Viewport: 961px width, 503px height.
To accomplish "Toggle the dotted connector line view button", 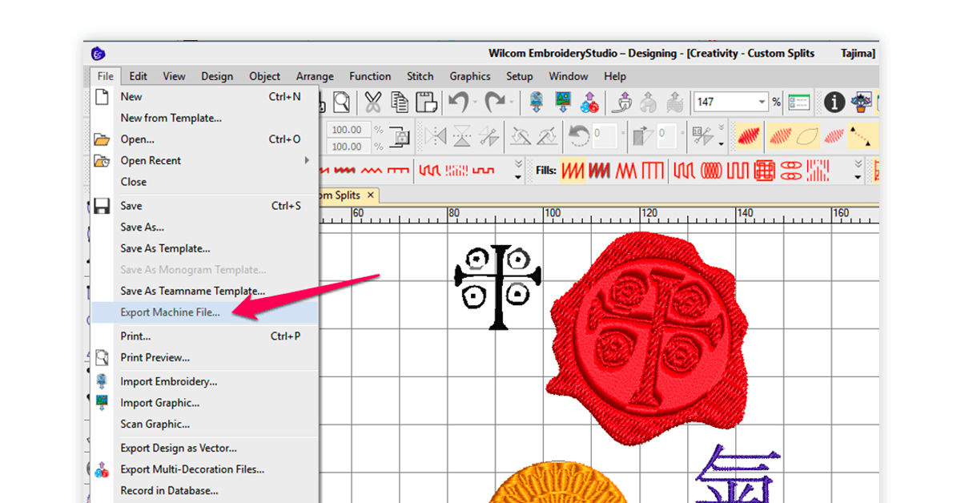I will click(x=862, y=136).
